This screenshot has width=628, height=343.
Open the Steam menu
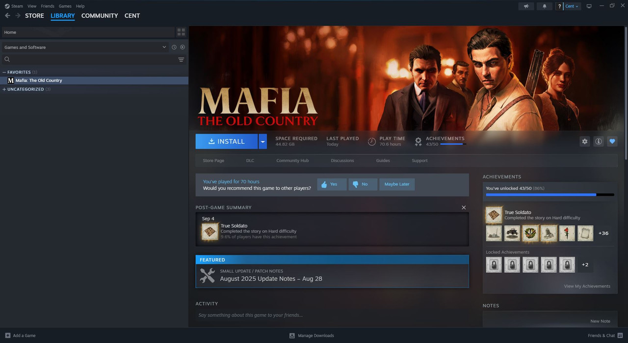[17, 6]
